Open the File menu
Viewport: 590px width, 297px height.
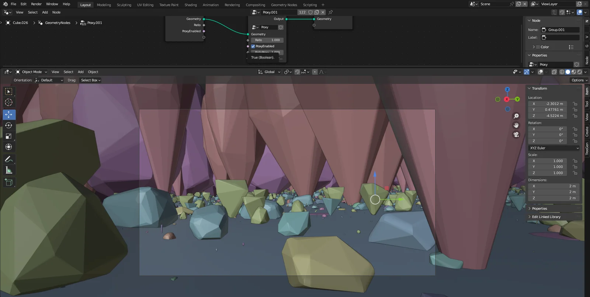(13, 4)
